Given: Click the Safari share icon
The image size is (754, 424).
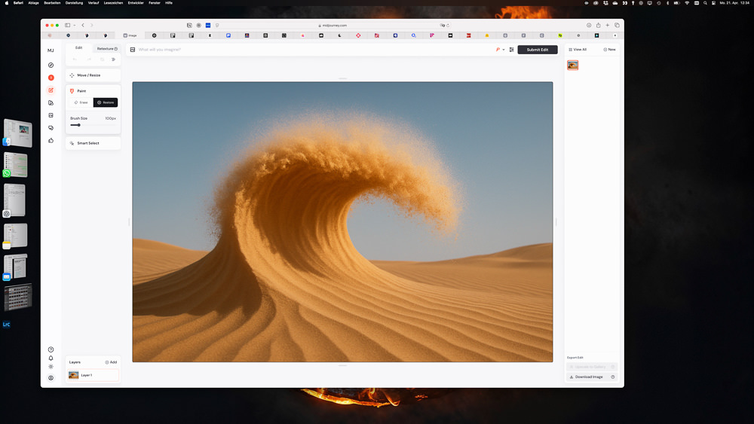Looking at the screenshot, I should 598,25.
